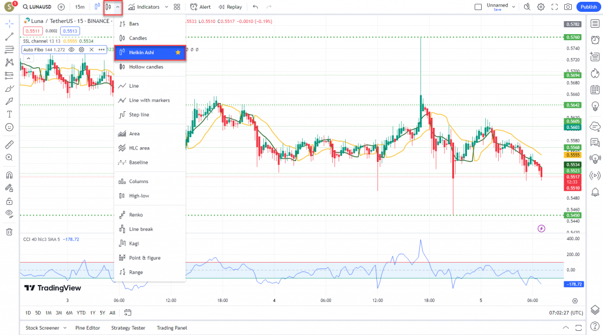Open the watchlist panel icon
603x335 pixels.
(595, 24)
